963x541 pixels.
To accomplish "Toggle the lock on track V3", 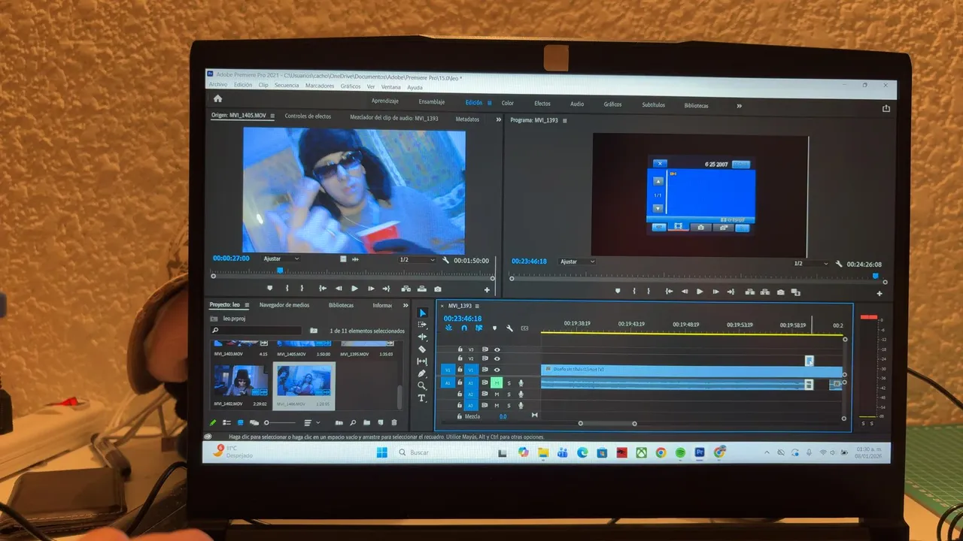I will pyautogui.click(x=460, y=349).
